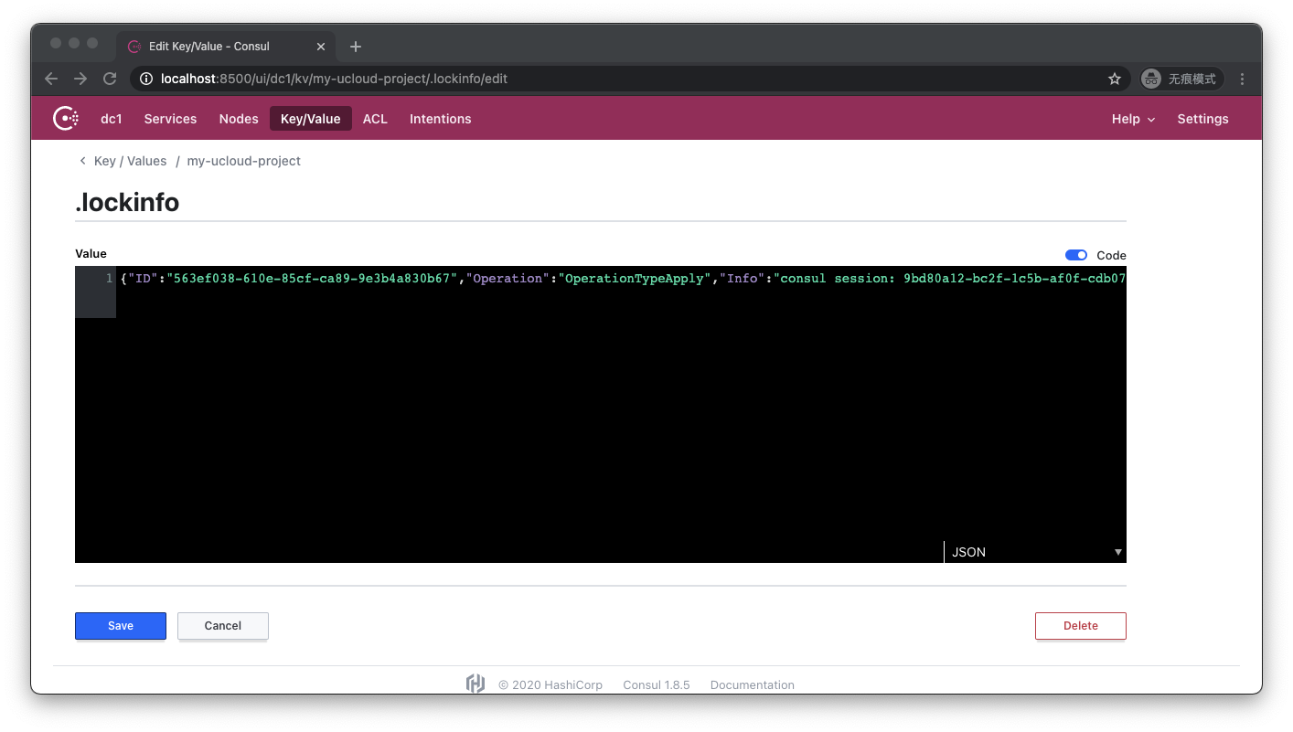Click the browser forward arrow

[x=80, y=79]
